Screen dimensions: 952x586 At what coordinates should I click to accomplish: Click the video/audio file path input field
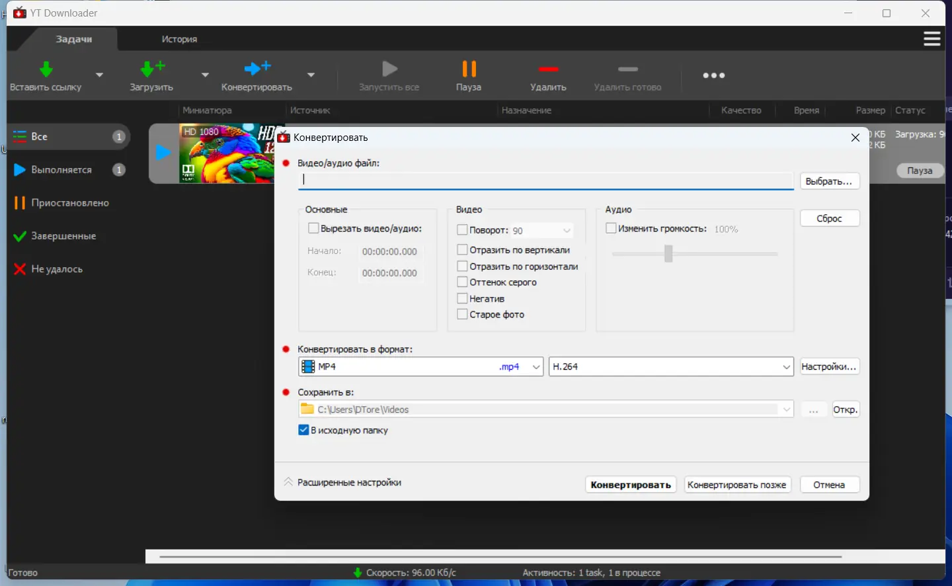[545, 179]
